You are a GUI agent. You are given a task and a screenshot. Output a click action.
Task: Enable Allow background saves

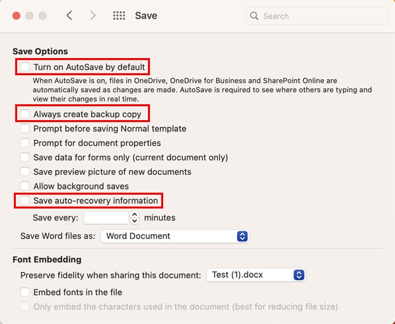[x=25, y=186]
